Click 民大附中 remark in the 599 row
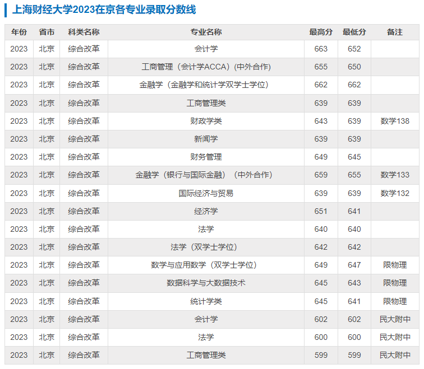The width and height of the screenshot is (424, 369). click(x=395, y=355)
